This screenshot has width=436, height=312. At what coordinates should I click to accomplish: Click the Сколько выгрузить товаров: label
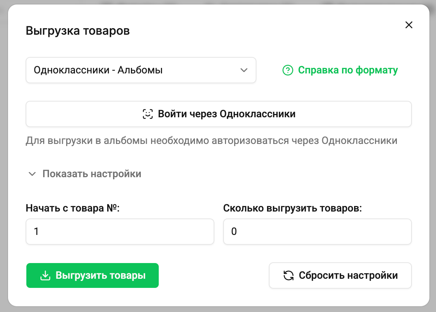click(293, 208)
